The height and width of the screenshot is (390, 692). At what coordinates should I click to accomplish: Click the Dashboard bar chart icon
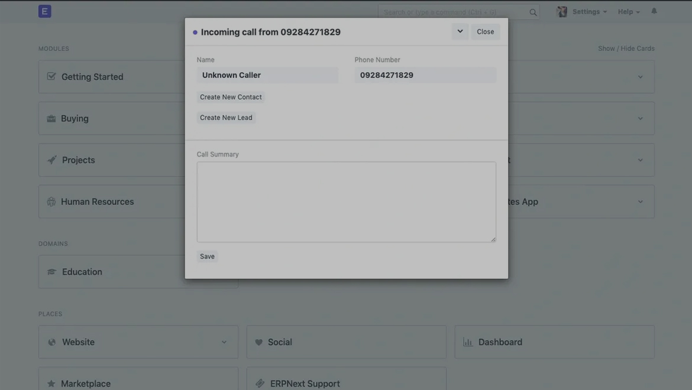tap(468, 342)
